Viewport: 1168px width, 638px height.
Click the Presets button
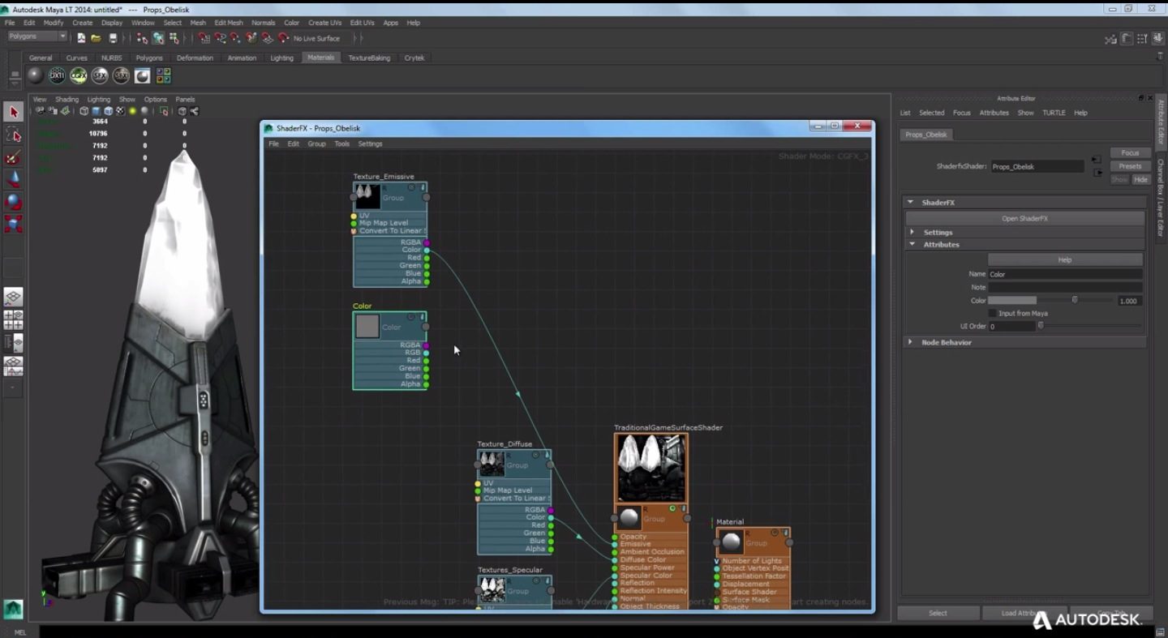click(x=1130, y=166)
